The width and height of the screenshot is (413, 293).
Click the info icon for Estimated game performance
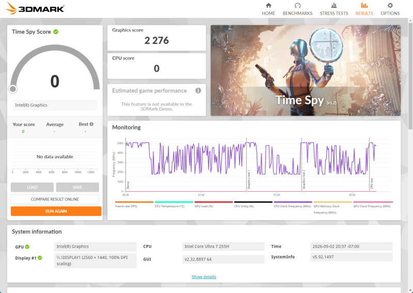tap(198, 91)
